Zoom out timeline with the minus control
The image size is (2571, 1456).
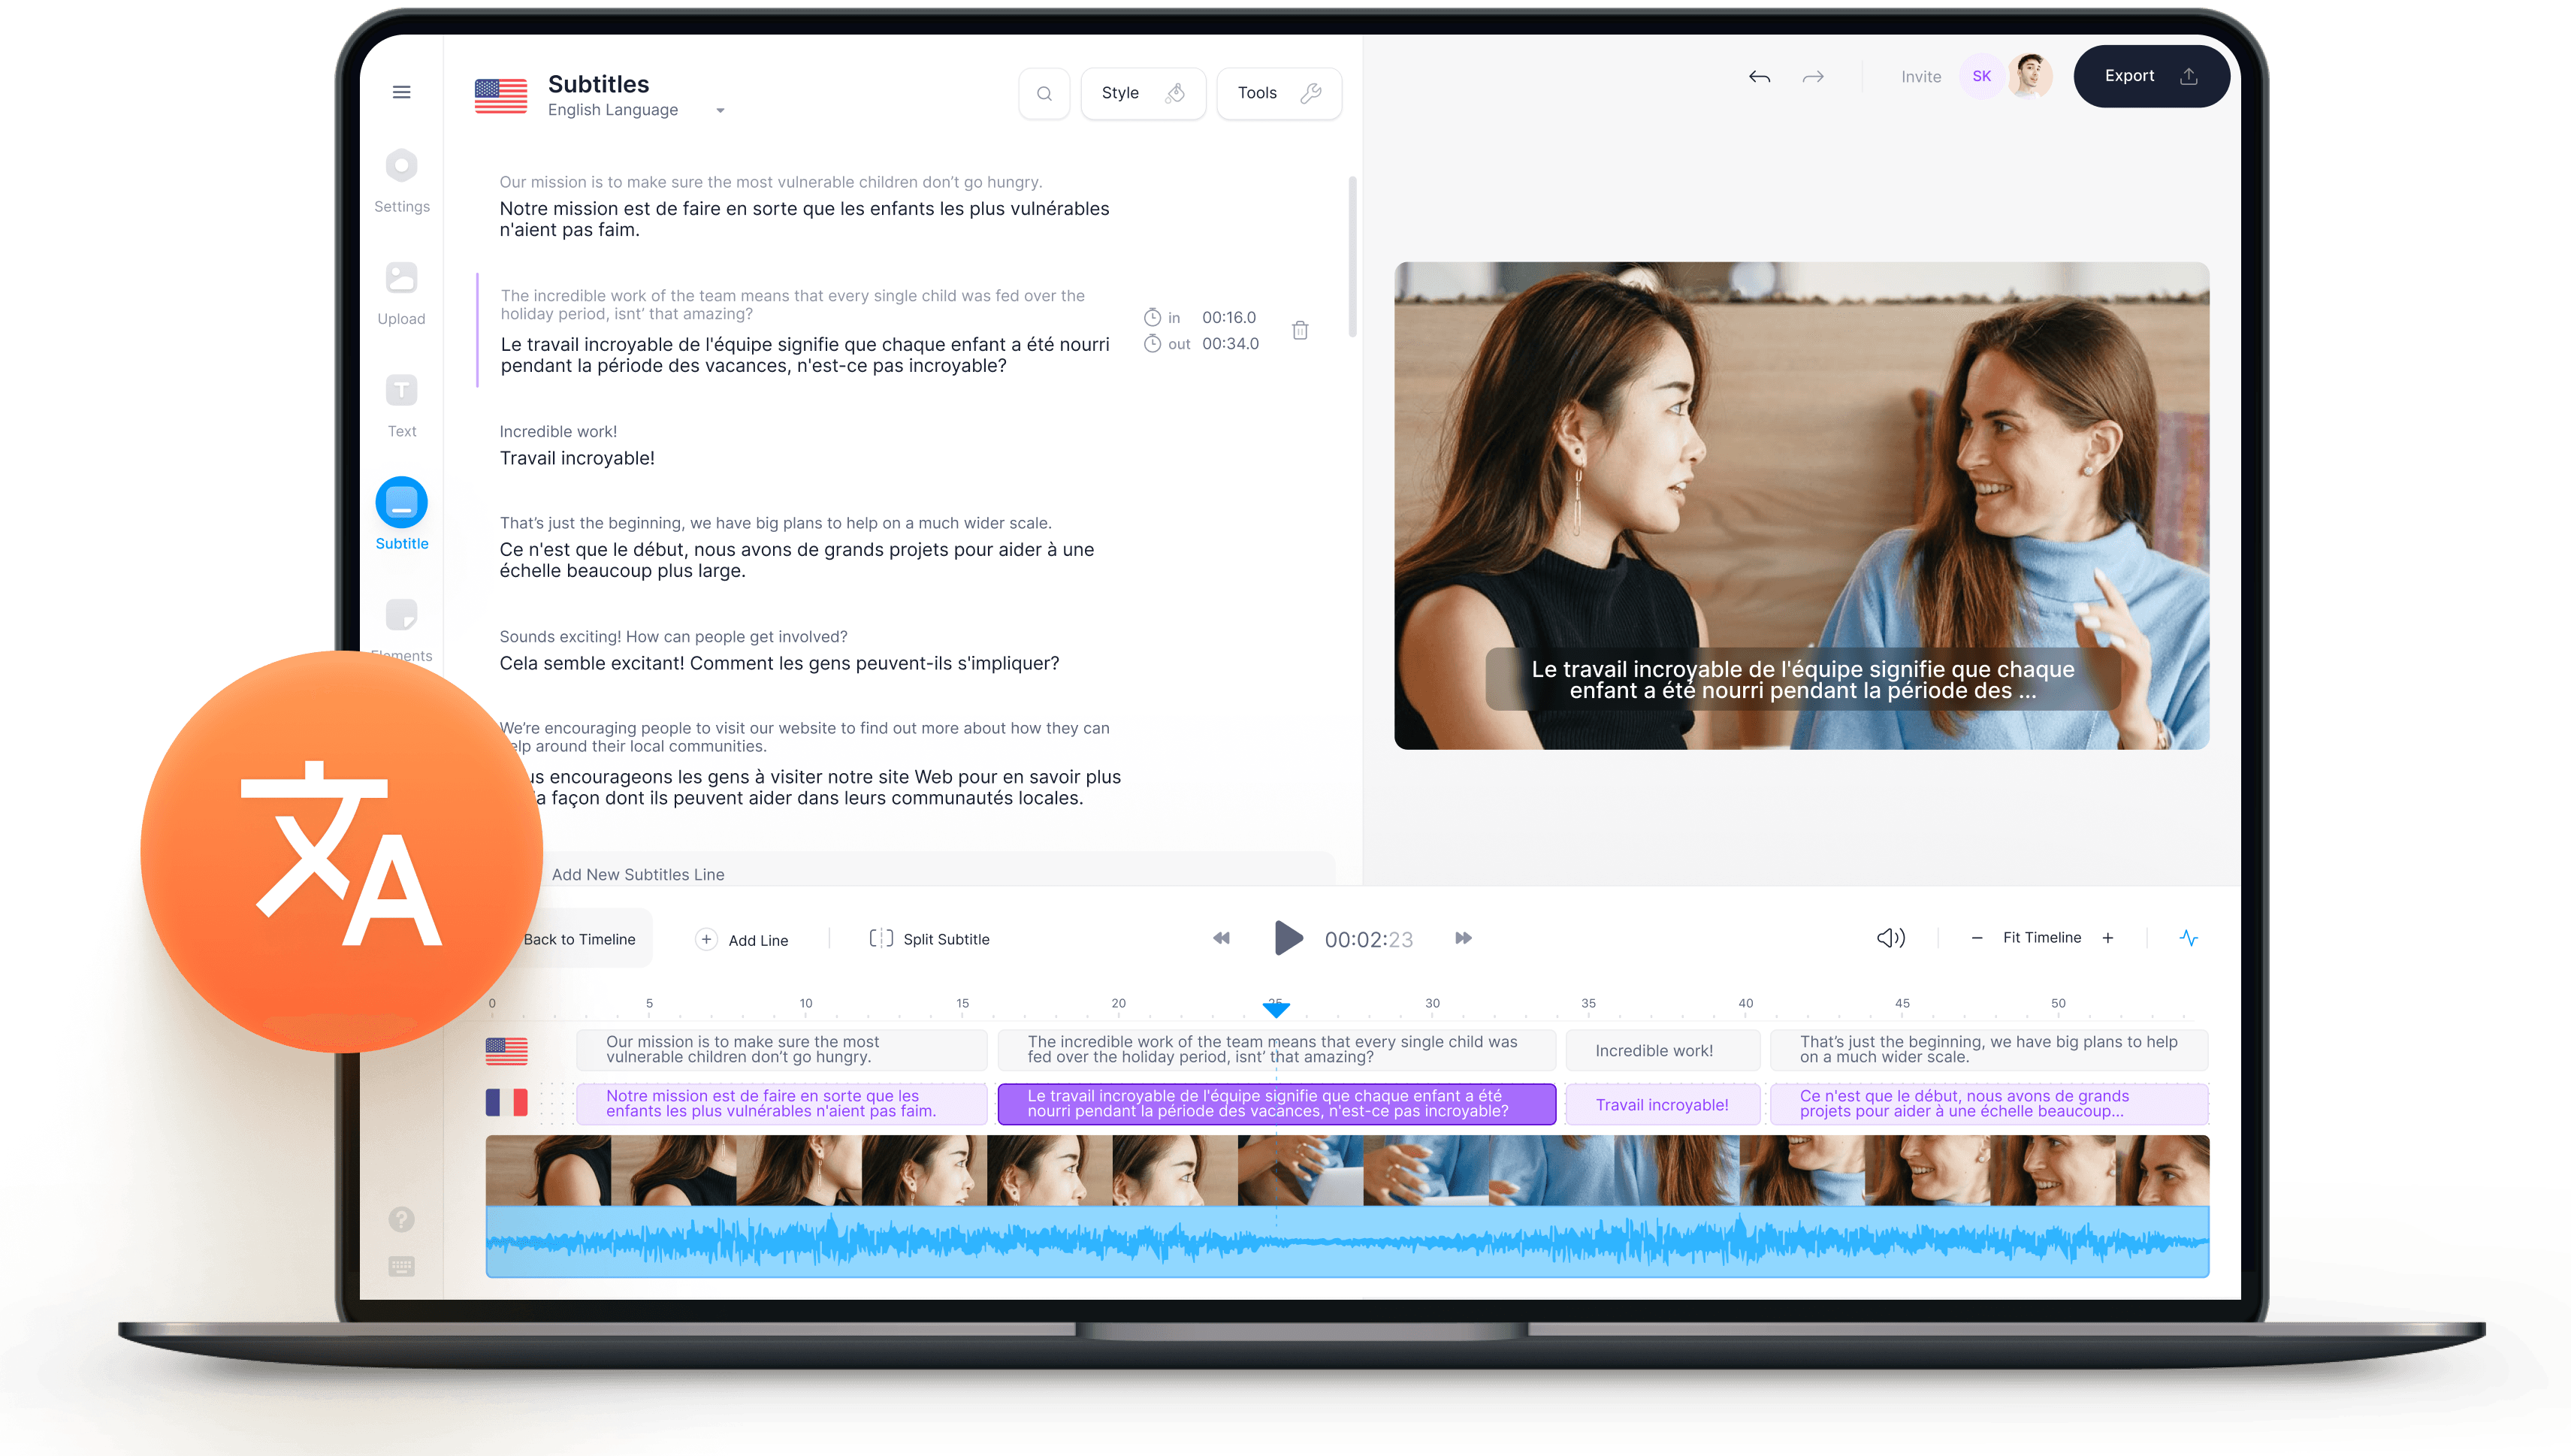pyautogui.click(x=1977, y=938)
